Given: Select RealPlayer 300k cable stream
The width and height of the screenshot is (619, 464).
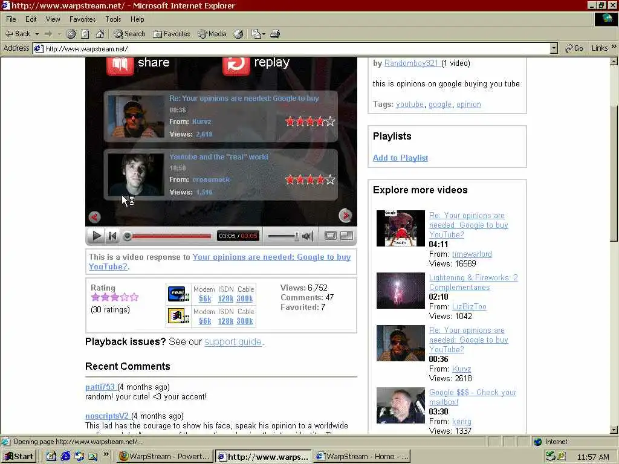Looking at the screenshot, I should (245, 298).
